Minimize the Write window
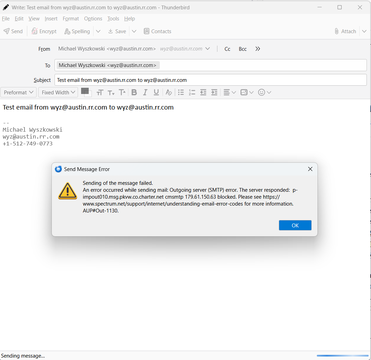The width and height of the screenshot is (371, 360). click(320, 7)
